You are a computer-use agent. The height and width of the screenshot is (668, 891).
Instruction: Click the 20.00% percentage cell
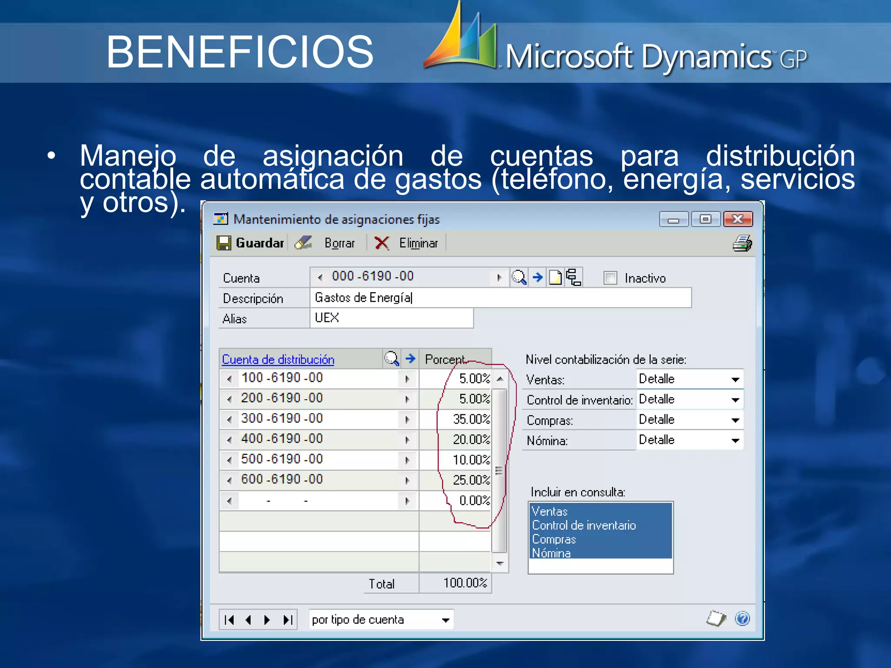click(456, 440)
